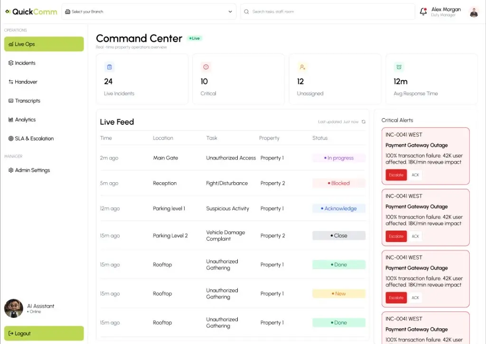The image size is (486, 344).
Task: Open the 10 Critical card
Action: tap(238, 79)
